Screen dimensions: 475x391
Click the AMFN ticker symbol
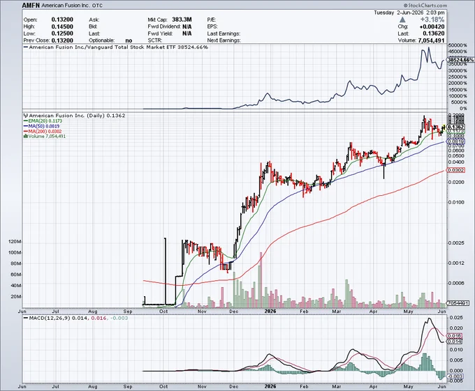tap(31, 6)
